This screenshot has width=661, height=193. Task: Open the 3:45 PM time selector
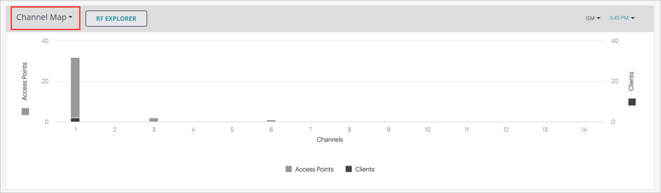click(621, 18)
